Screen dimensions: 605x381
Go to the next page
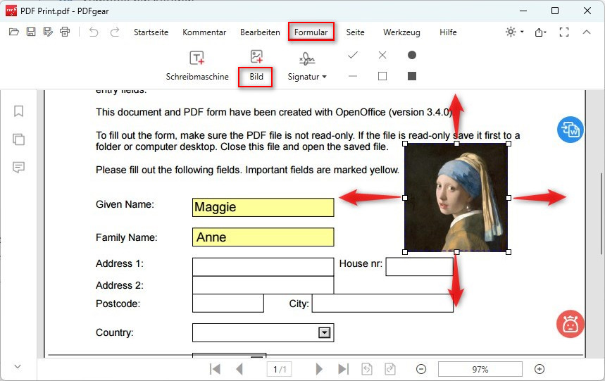(319, 369)
